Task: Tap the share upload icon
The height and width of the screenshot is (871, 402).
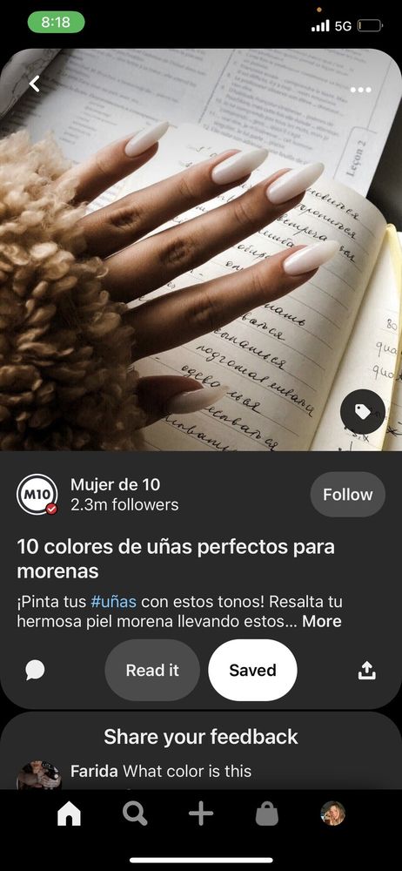Action: point(366,671)
